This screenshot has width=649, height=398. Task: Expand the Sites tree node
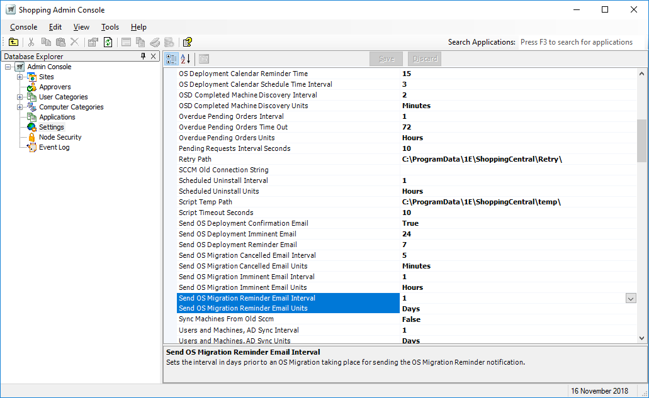(20, 77)
